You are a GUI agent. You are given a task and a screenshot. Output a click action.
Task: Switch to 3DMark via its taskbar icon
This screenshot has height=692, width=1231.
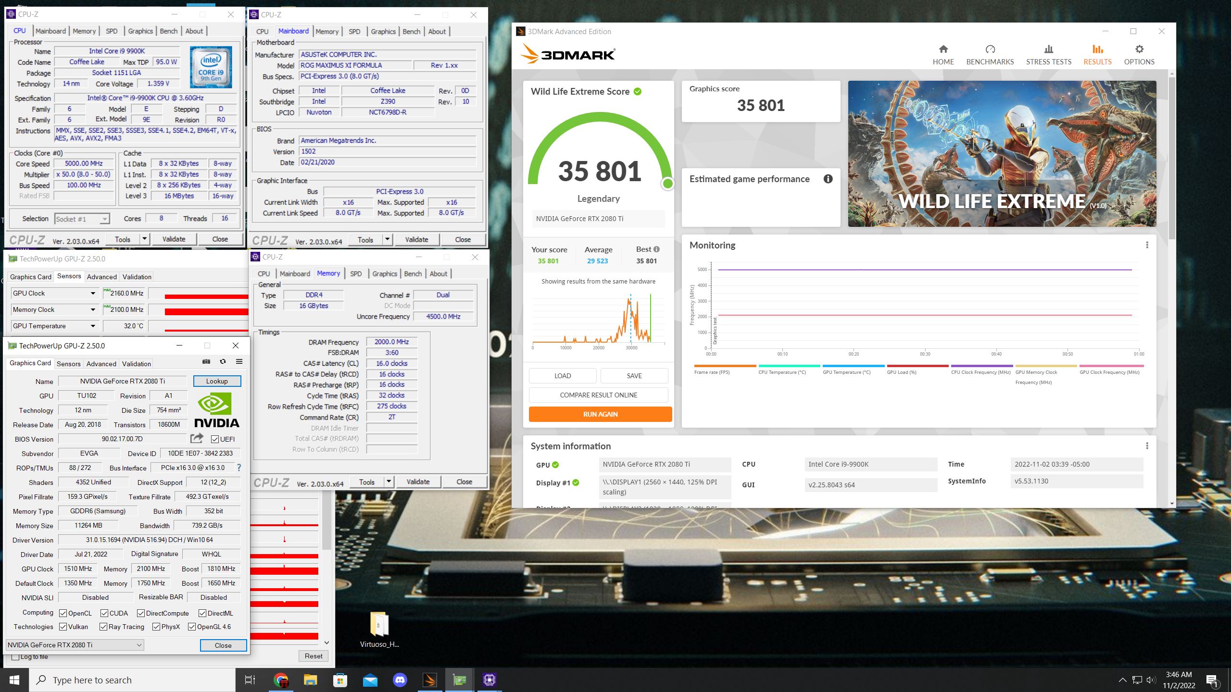pos(429,680)
